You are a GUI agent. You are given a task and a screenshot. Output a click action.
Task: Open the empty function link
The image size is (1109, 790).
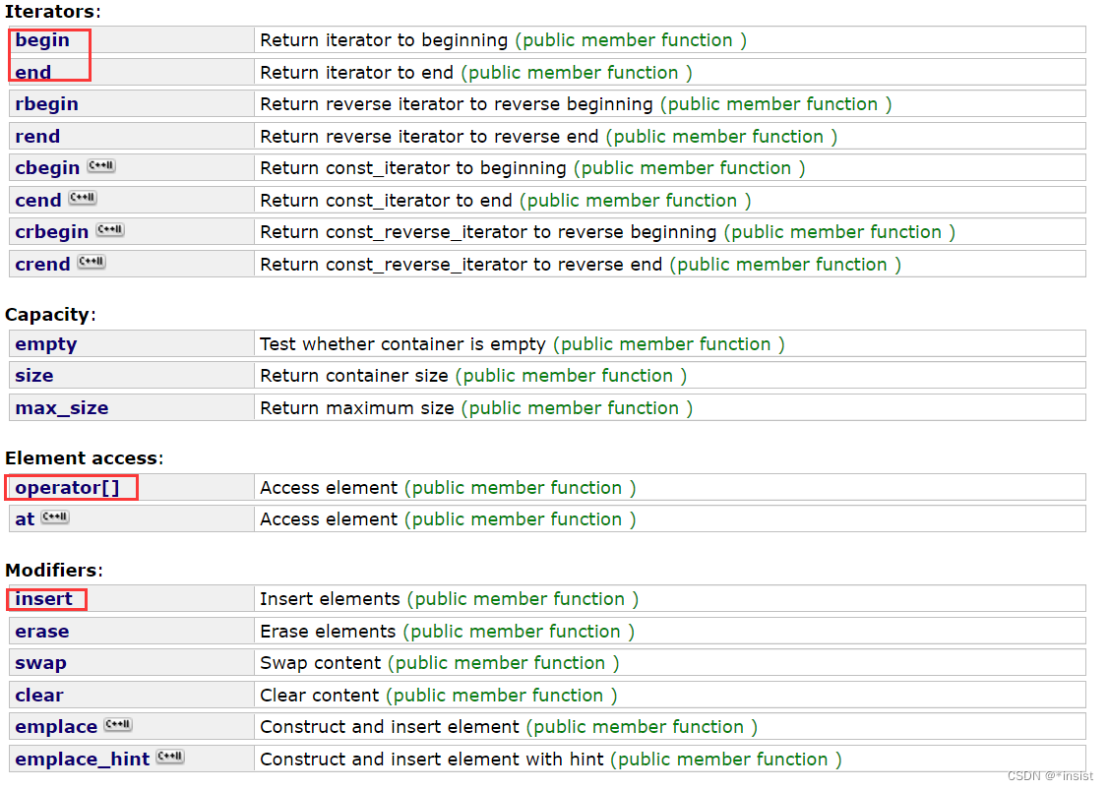(46, 345)
